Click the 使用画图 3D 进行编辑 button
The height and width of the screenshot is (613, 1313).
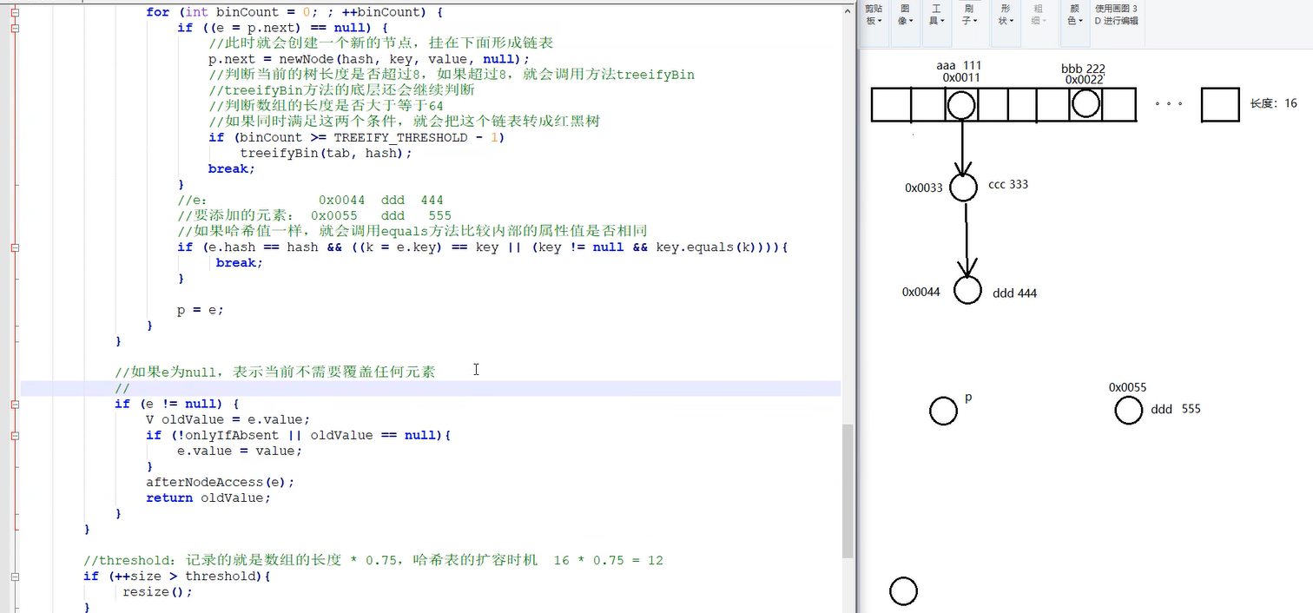(x=1116, y=16)
